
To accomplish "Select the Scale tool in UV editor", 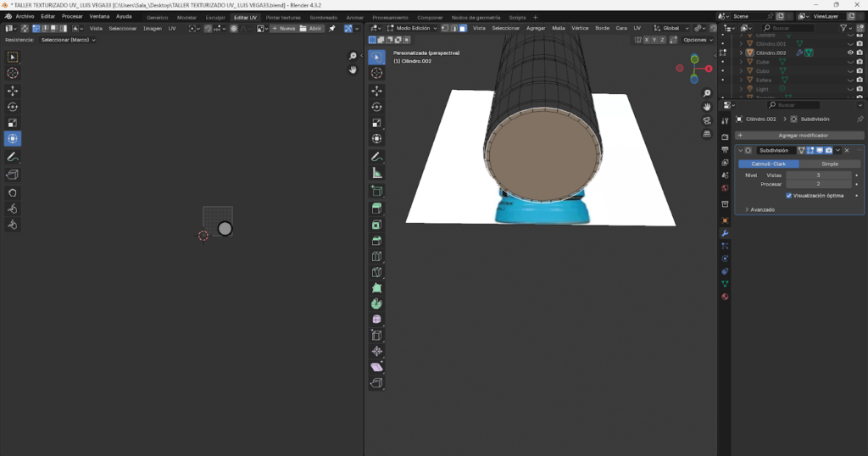I will coord(12,123).
